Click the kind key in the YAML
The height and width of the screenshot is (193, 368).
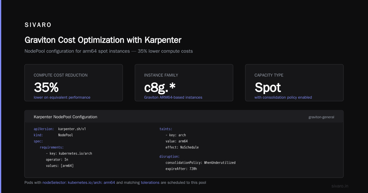38,135
